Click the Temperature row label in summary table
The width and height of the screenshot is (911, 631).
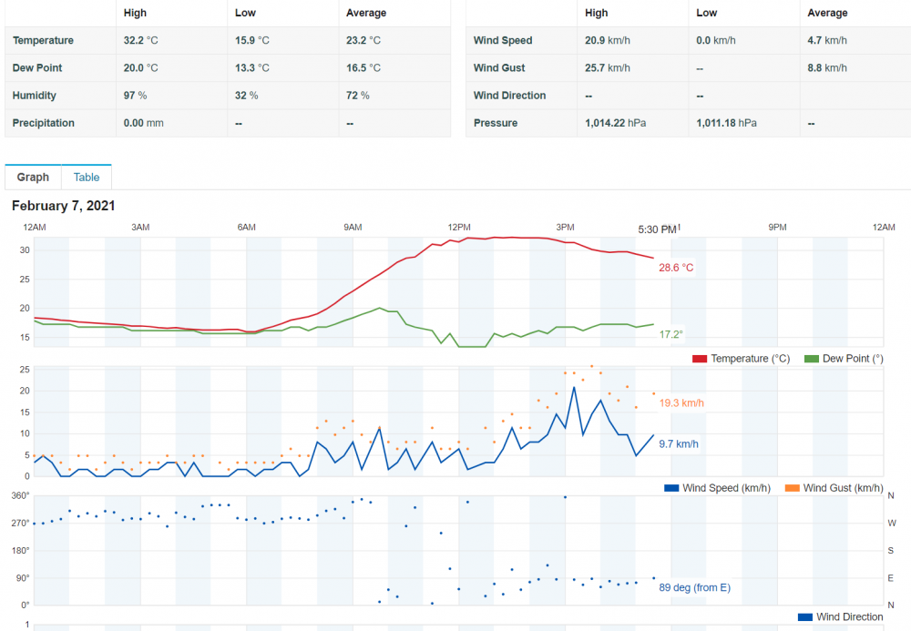[x=43, y=41]
